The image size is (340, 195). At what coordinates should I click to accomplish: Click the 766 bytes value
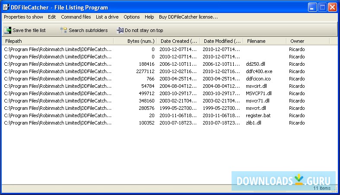click(150, 79)
